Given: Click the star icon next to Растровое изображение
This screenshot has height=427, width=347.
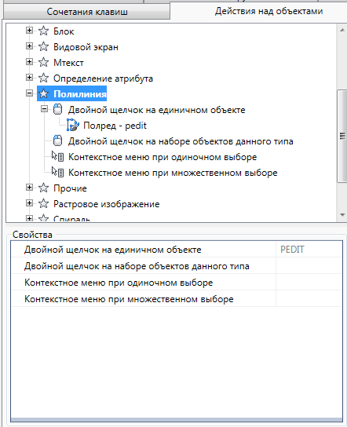Looking at the screenshot, I should 43,203.
